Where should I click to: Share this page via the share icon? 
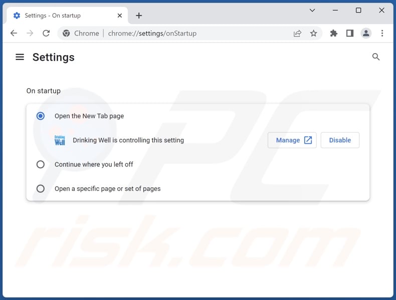(x=297, y=33)
